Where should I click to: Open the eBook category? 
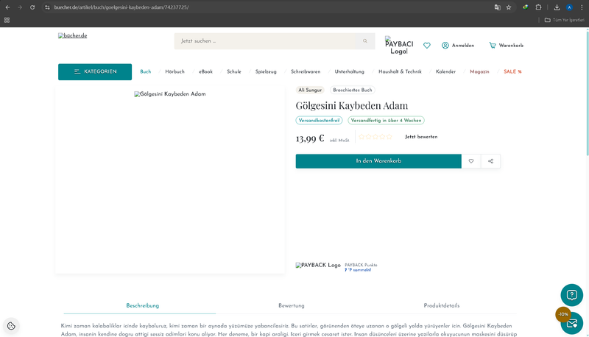tap(205, 71)
